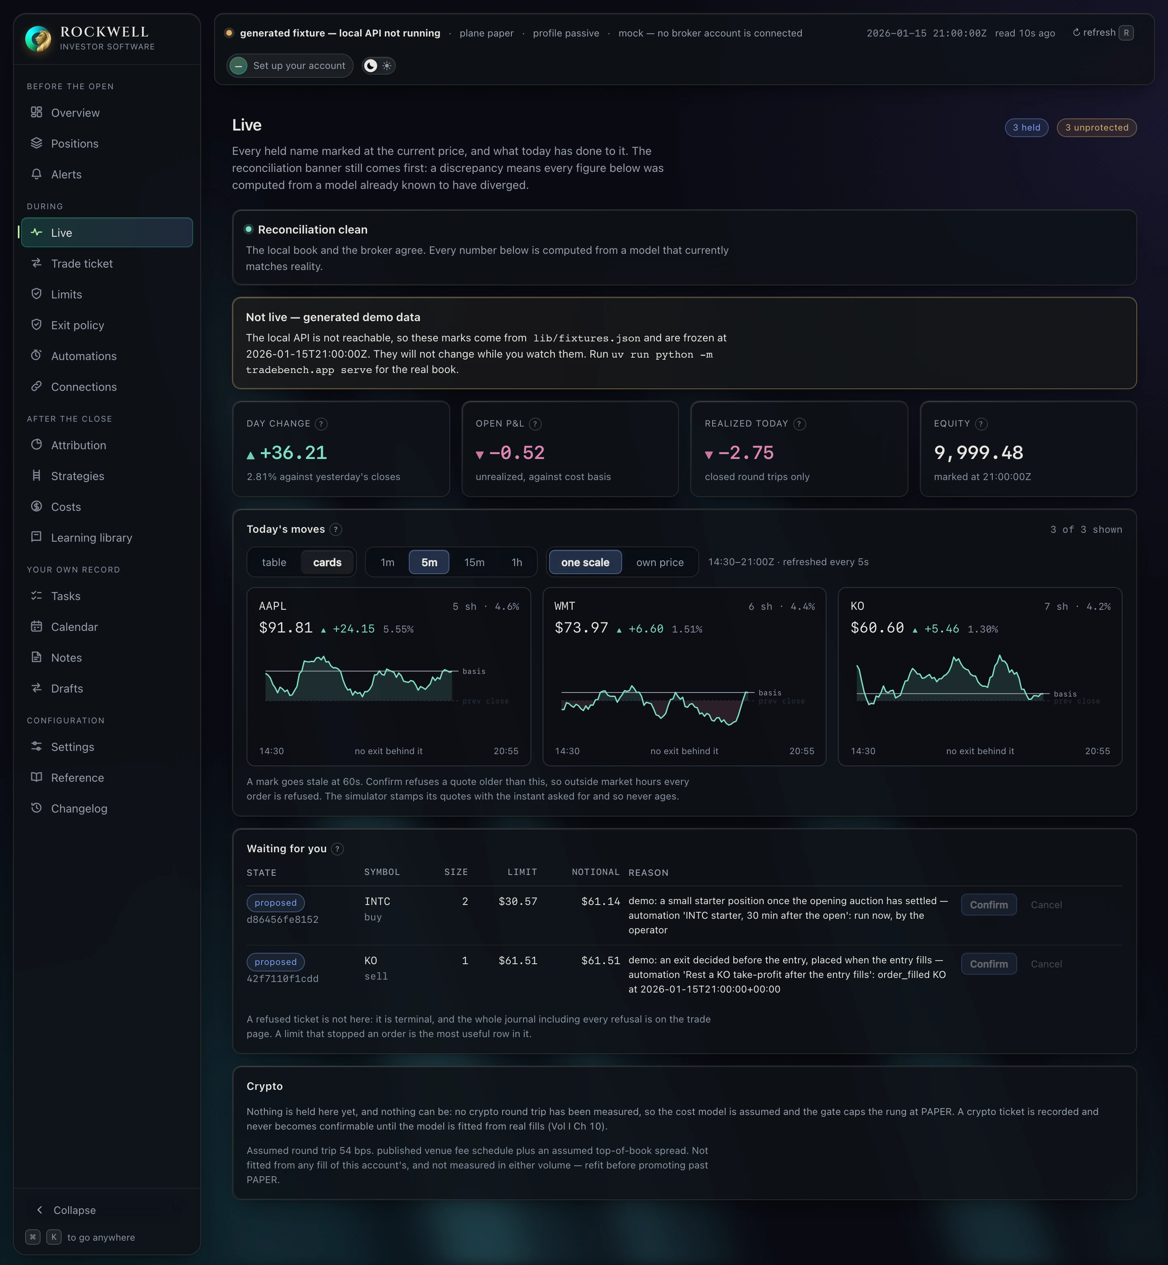Click the Automations timer icon
Image resolution: width=1168 pixels, height=1265 pixels.
(x=36, y=355)
